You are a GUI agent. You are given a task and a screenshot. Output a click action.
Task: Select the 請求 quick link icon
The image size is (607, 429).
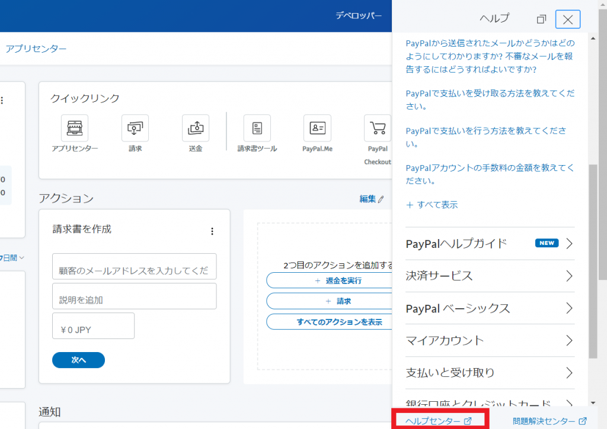point(134,128)
